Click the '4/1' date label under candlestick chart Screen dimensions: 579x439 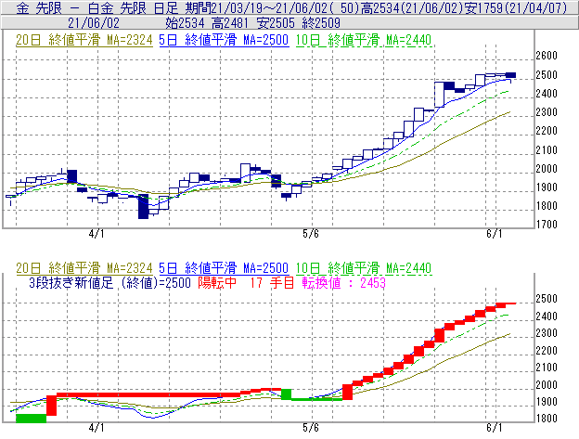pyautogui.click(x=96, y=234)
